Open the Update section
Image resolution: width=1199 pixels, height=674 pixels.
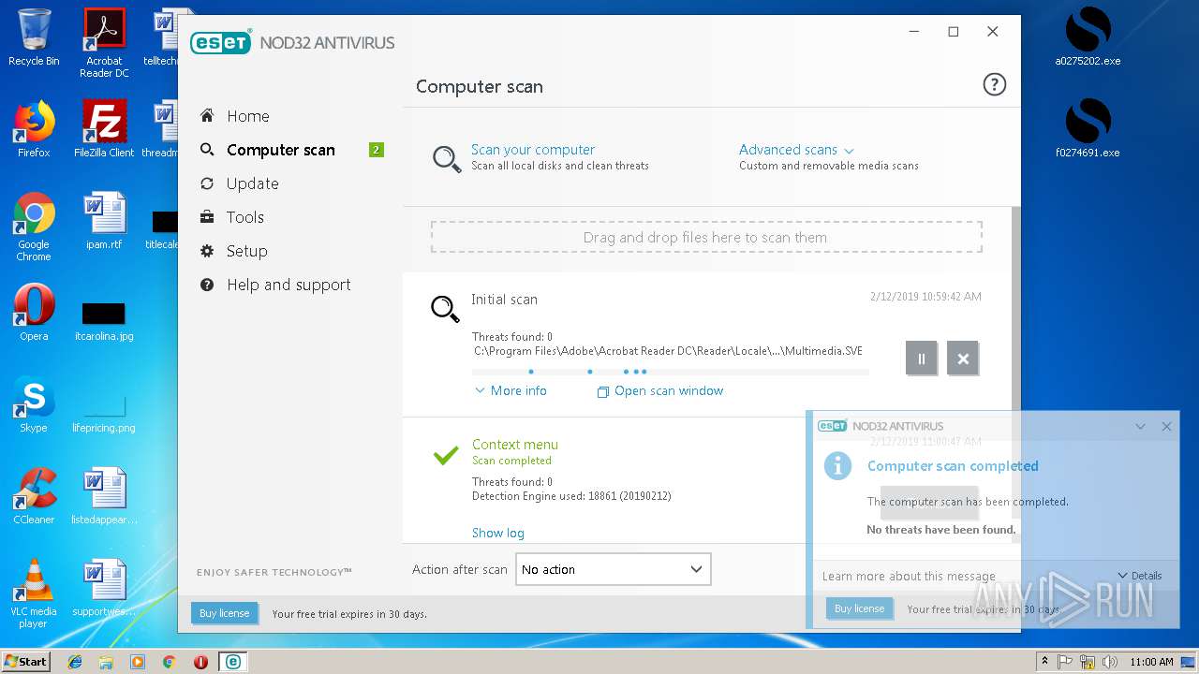click(x=252, y=183)
